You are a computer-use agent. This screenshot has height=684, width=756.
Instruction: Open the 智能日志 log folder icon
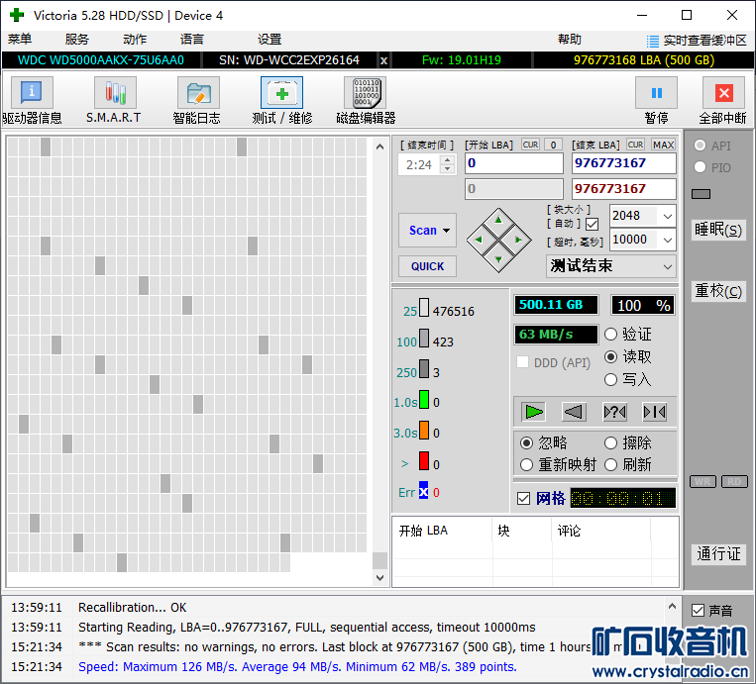pos(198,92)
